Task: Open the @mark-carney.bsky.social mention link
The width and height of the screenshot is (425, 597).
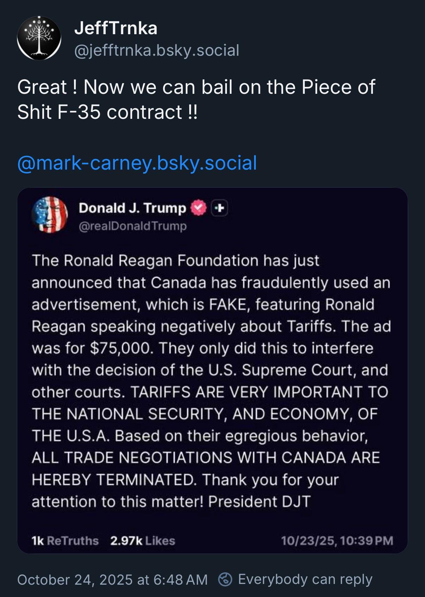Action: [137, 163]
